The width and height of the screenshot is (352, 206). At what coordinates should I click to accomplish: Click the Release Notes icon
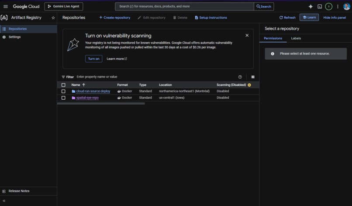[4, 191]
